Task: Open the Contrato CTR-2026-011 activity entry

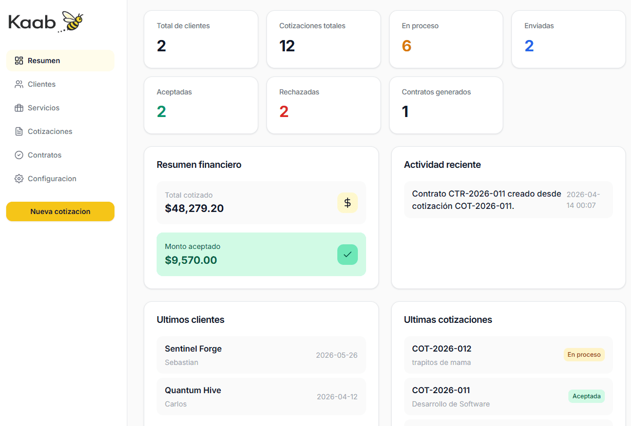Action: pyautogui.click(x=508, y=200)
